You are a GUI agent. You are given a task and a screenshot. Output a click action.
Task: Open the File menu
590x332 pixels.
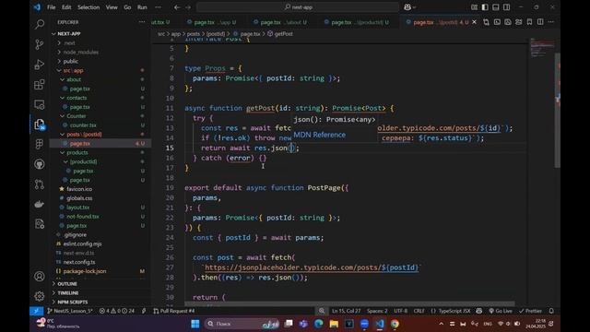(52, 7)
